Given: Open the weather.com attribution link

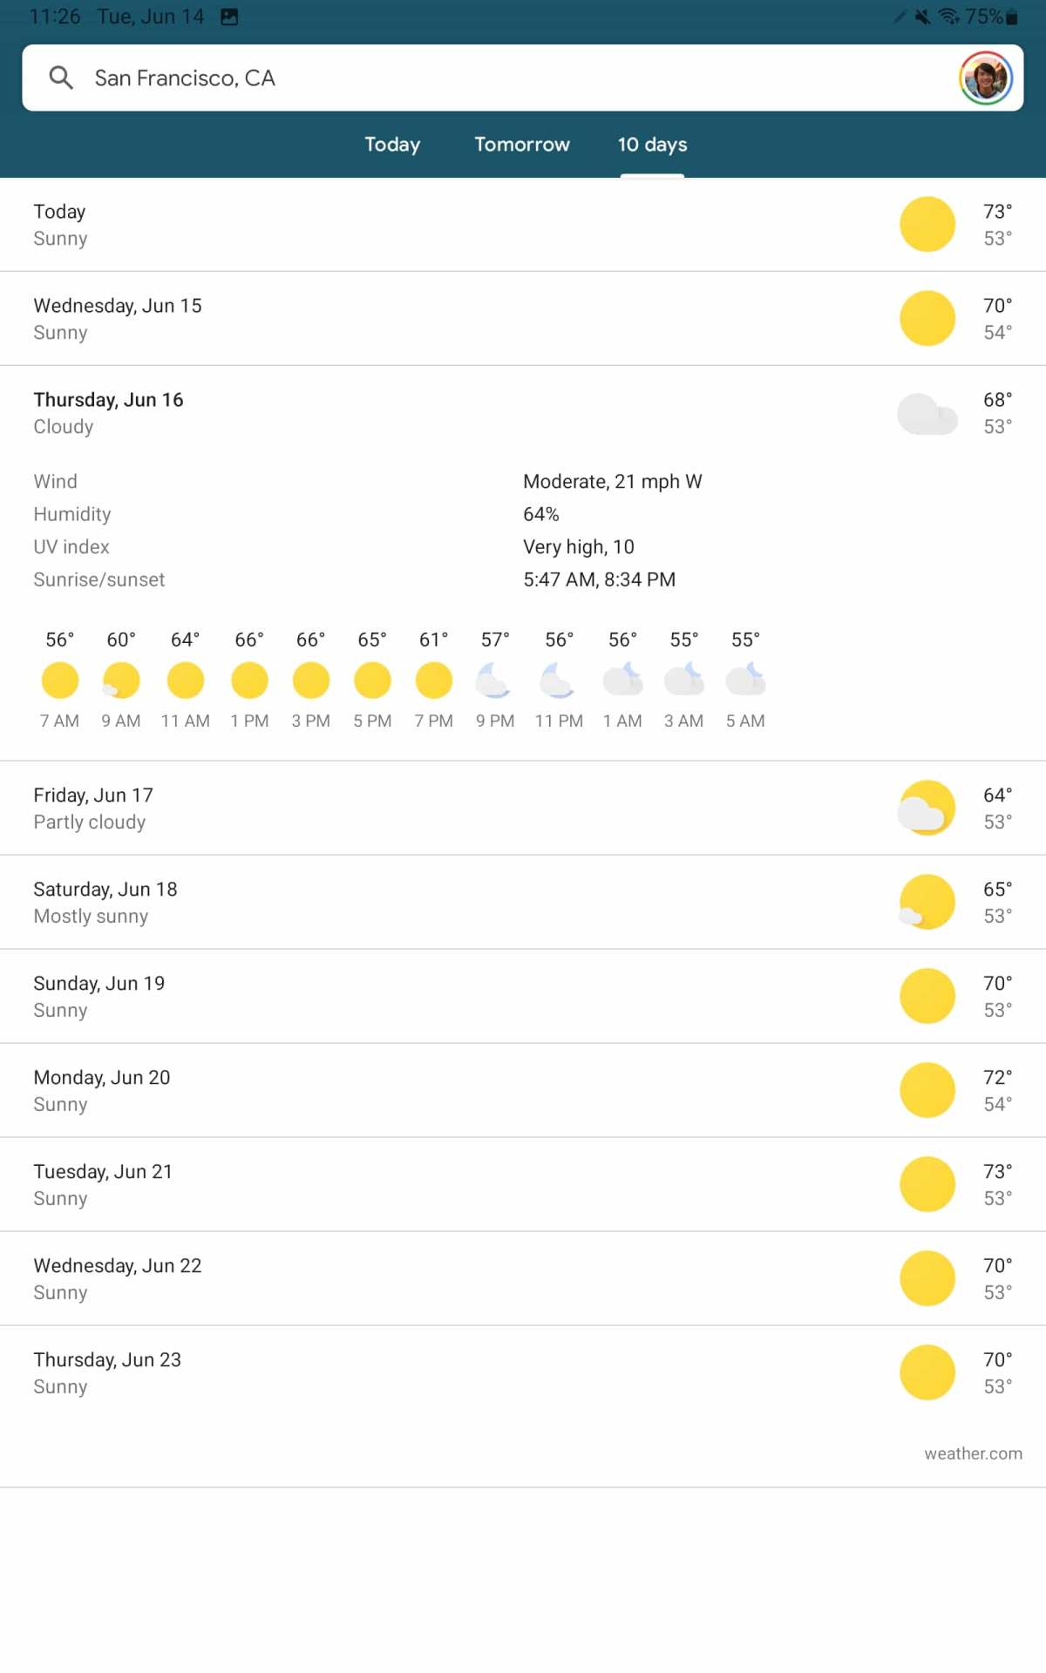Looking at the screenshot, I should (973, 1453).
